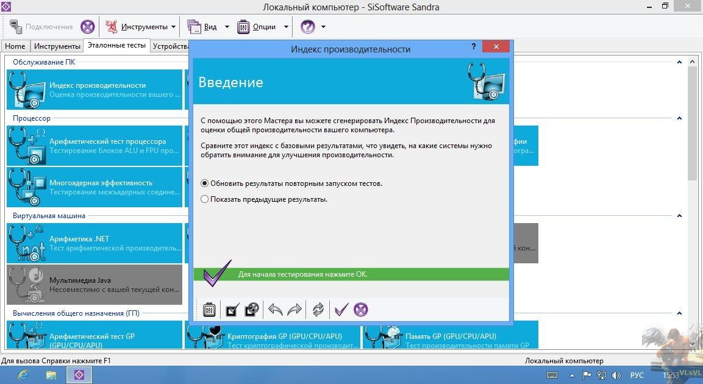
Task: Go back with the left arrow icon
Action: [x=275, y=310]
